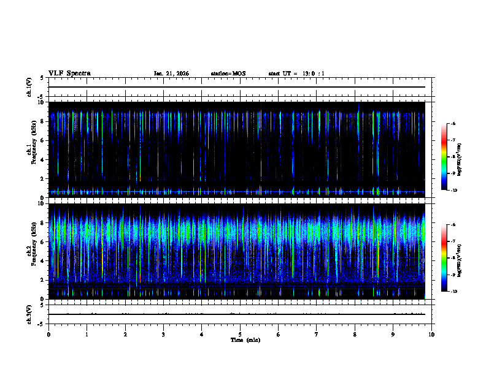Click the "10" tick on the time axis

pyautogui.click(x=431, y=335)
